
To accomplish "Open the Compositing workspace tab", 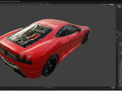I will (x=33, y=3).
